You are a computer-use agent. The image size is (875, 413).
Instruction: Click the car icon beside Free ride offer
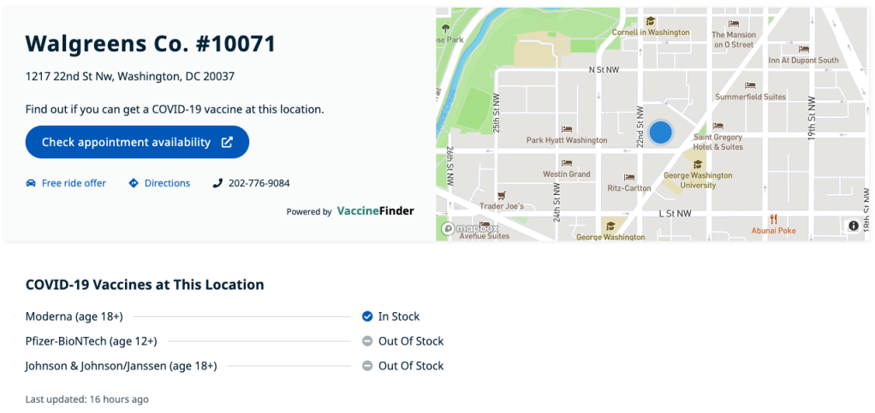(x=31, y=183)
